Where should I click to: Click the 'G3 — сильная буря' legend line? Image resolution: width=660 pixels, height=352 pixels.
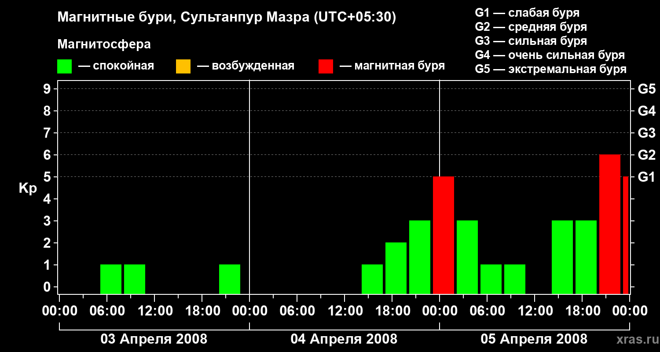click(x=531, y=41)
